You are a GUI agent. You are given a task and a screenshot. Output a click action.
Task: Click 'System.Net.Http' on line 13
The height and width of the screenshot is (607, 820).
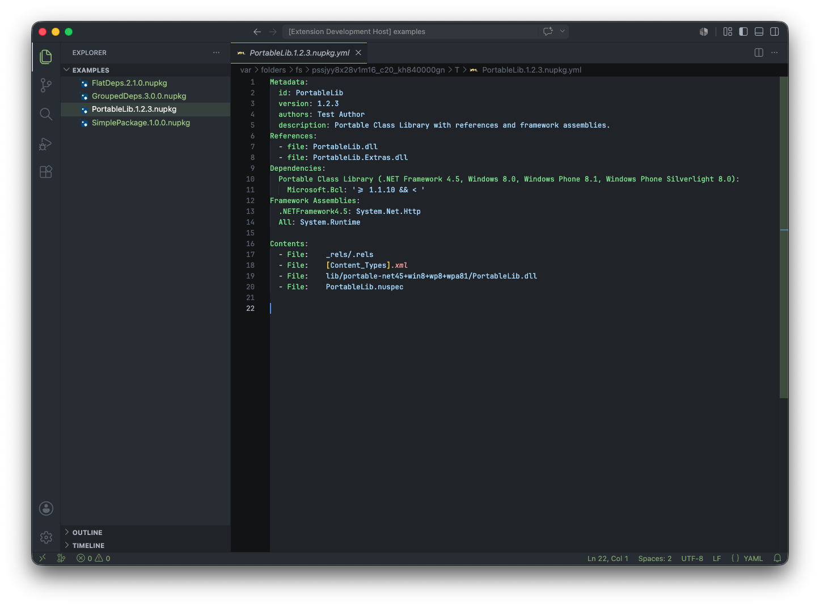(x=388, y=212)
